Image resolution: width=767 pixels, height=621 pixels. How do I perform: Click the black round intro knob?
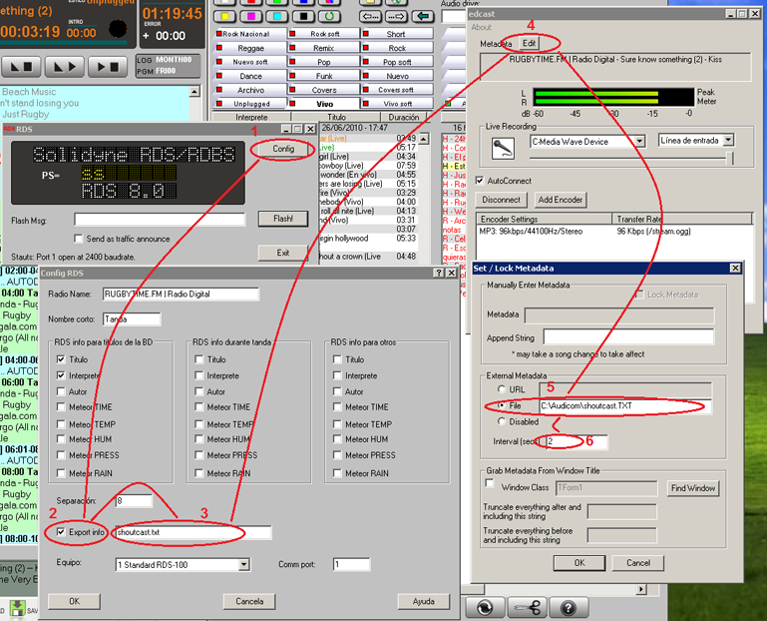tap(118, 28)
